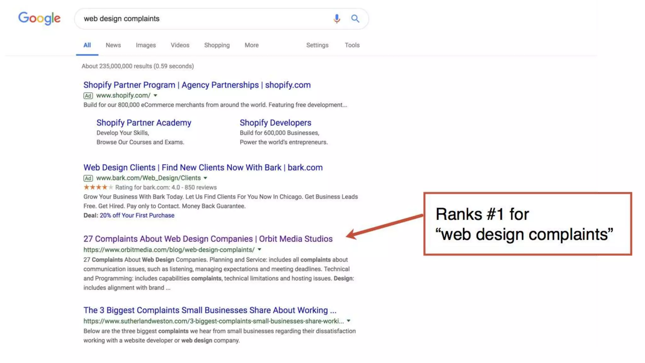Image resolution: width=645 pixels, height=363 pixels.
Task: Open the Settings menu
Action: point(317,45)
